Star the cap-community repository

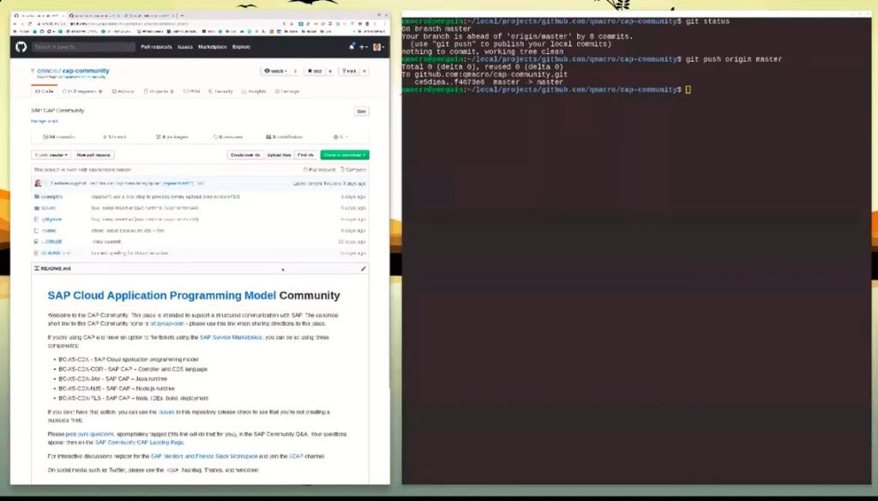click(314, 71)
